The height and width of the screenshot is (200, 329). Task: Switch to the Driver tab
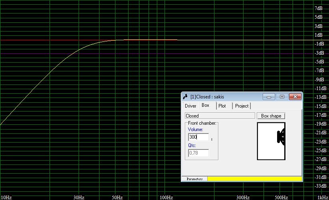pyautogui.click(x=190, y=106)
